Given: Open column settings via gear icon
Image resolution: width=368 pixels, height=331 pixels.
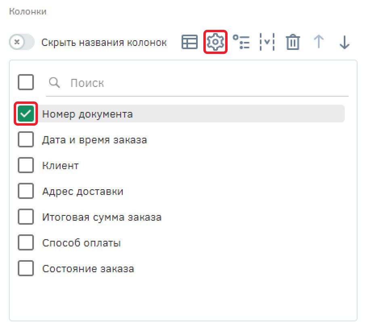Looking at the screenshot, I should (x=215, y=42).
